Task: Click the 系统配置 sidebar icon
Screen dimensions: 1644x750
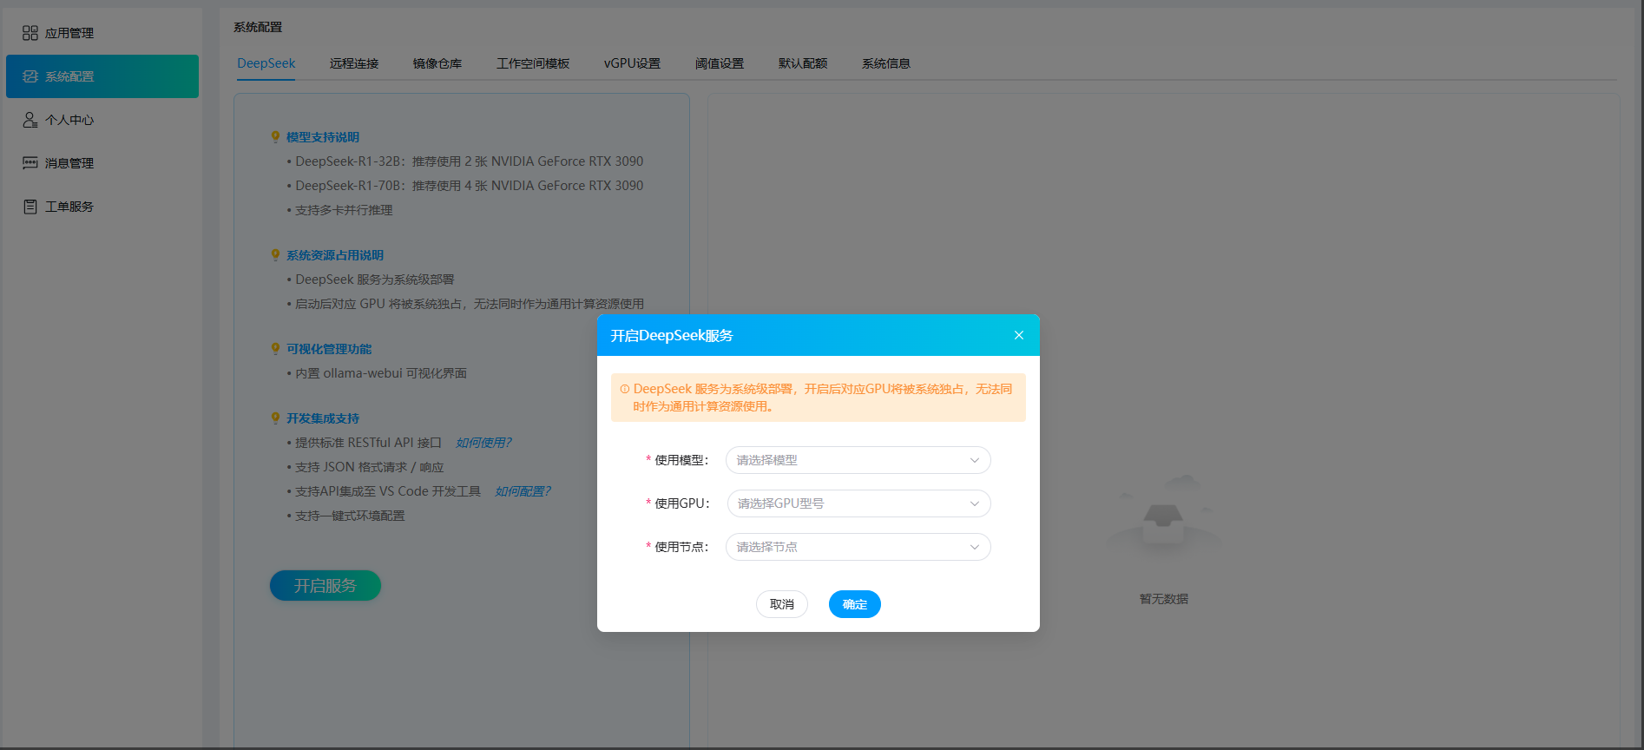Action: click(30, 76)
